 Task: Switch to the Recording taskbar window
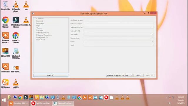(19, 103)
